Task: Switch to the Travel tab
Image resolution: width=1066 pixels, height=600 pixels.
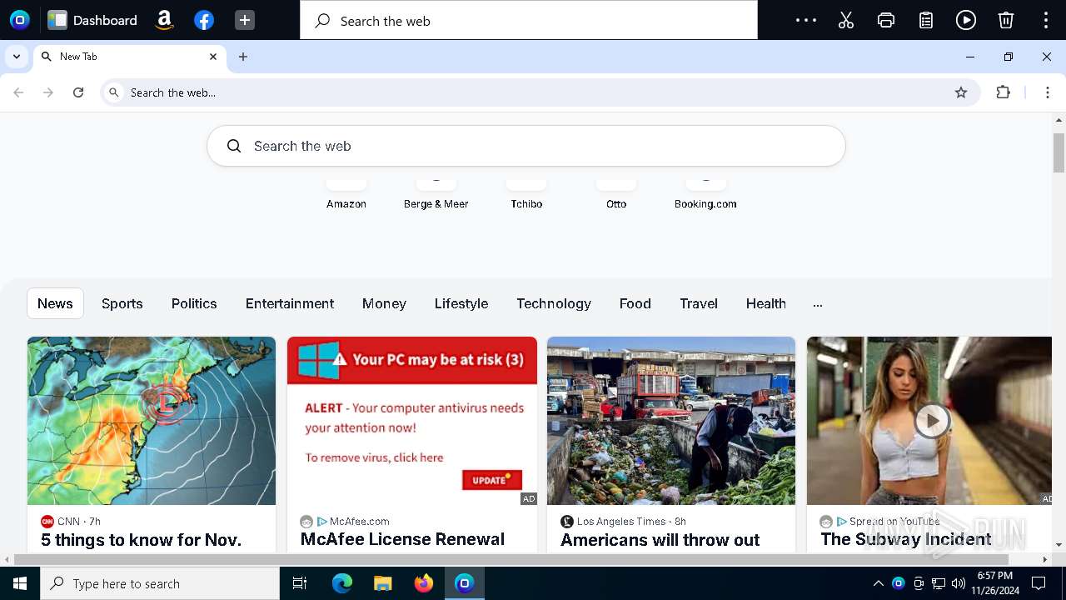Action: [699, 303]
